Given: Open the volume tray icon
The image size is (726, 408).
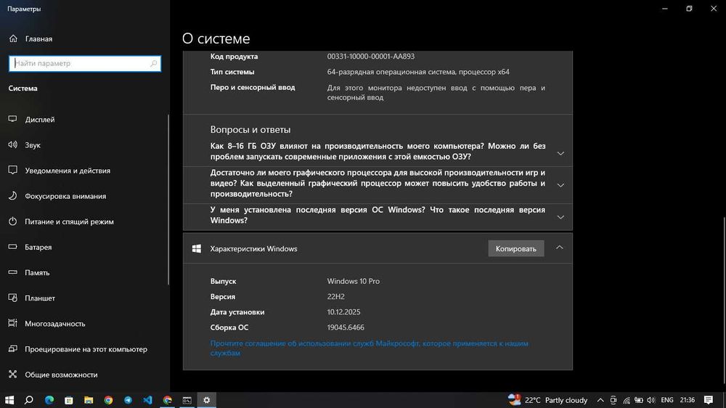Looking at the screenshot, I should [651, 400].
